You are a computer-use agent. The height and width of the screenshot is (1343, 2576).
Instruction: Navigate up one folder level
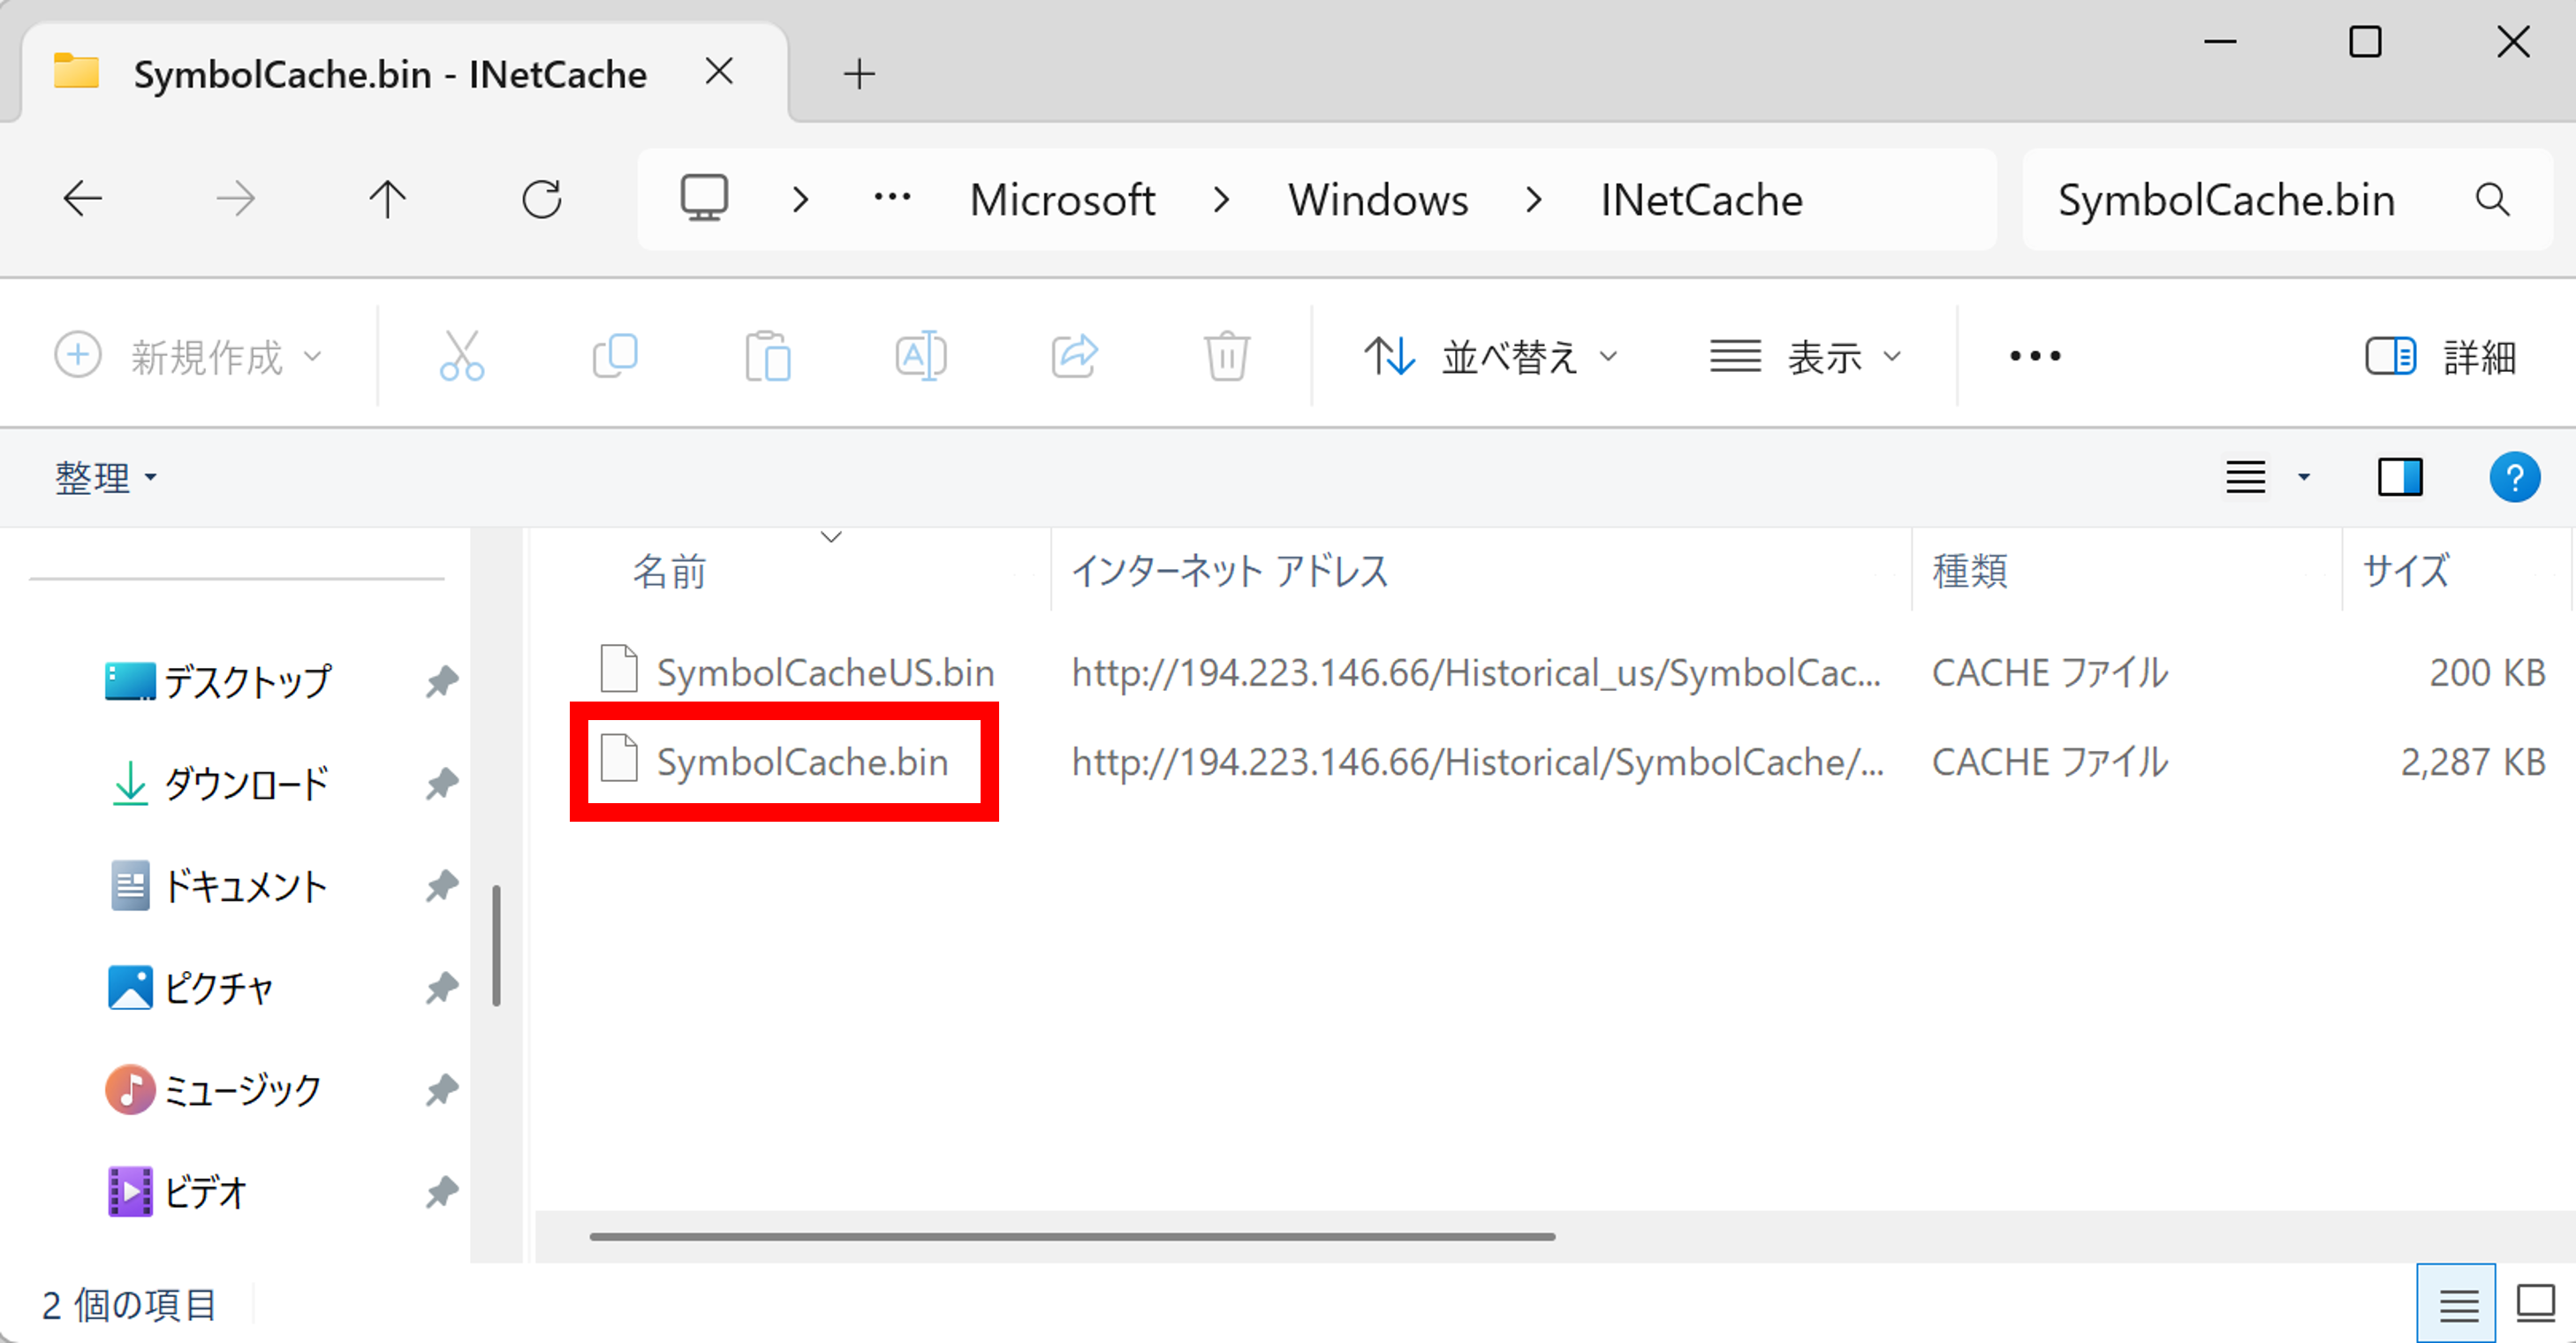(387, 199)
